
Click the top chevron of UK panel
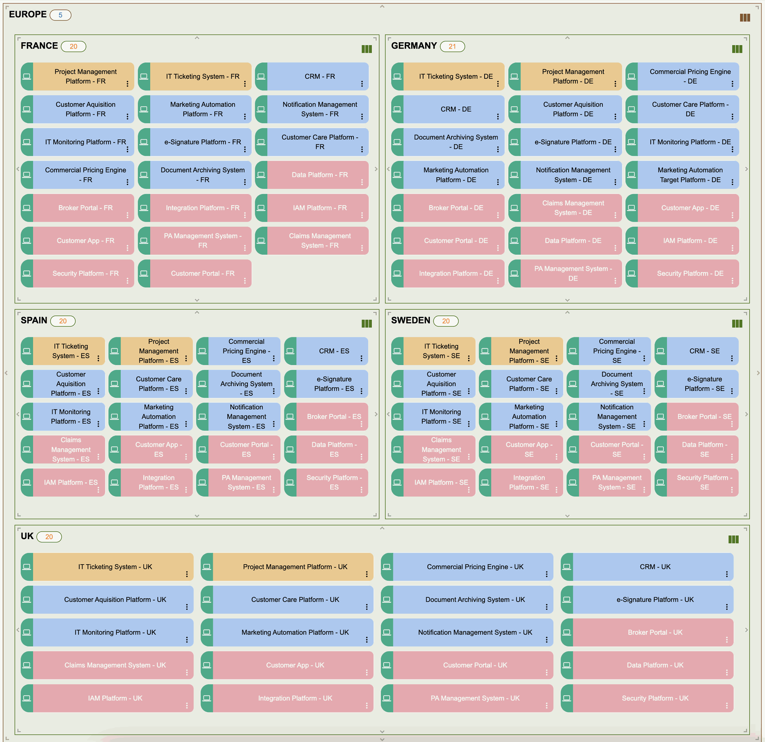click(x=382, y=528)
